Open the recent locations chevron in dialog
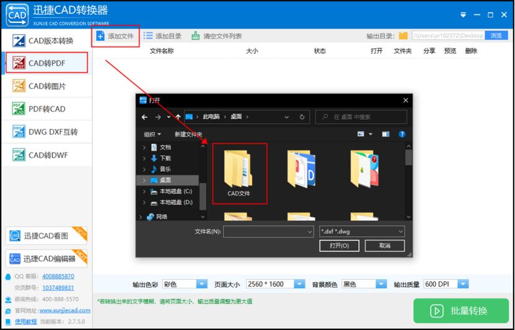This screenshot has height=330, width=515. coord(169,117)
